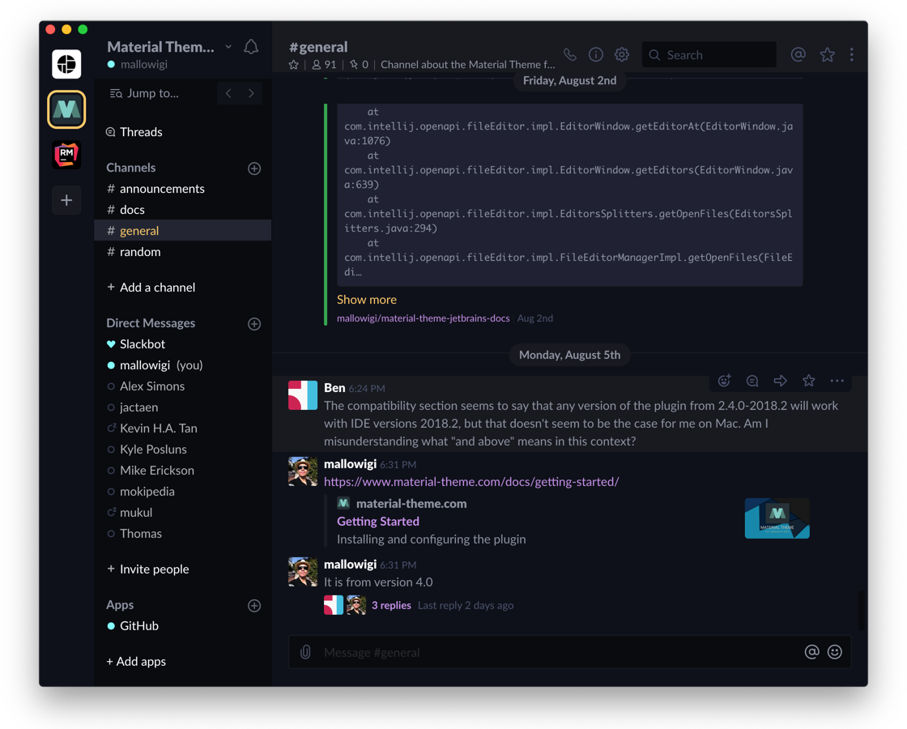Open notification preferences bell icon
The width and height of the screenshot is (907, 729).
[251, 47]
